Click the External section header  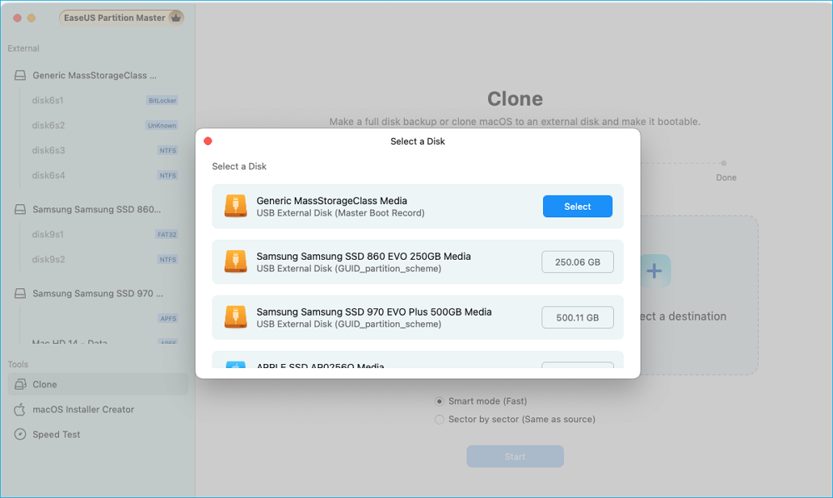pyautogui.click(x=23, y=48)
